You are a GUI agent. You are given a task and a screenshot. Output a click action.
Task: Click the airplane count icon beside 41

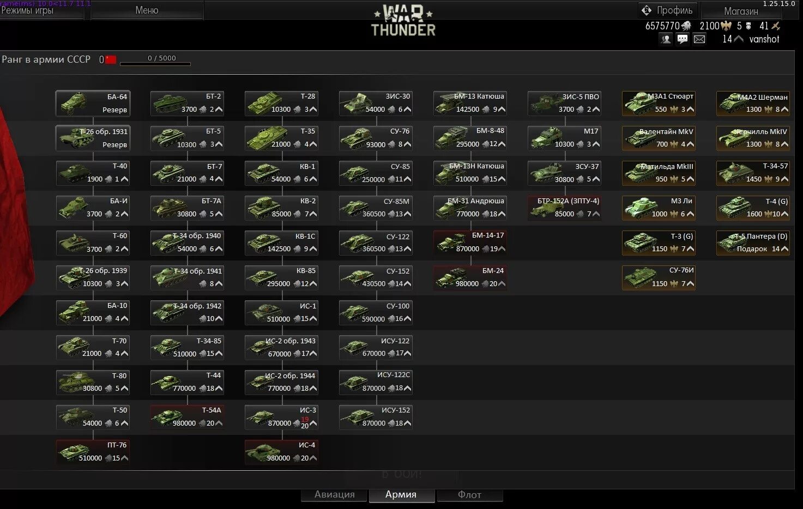pos(776,26)
